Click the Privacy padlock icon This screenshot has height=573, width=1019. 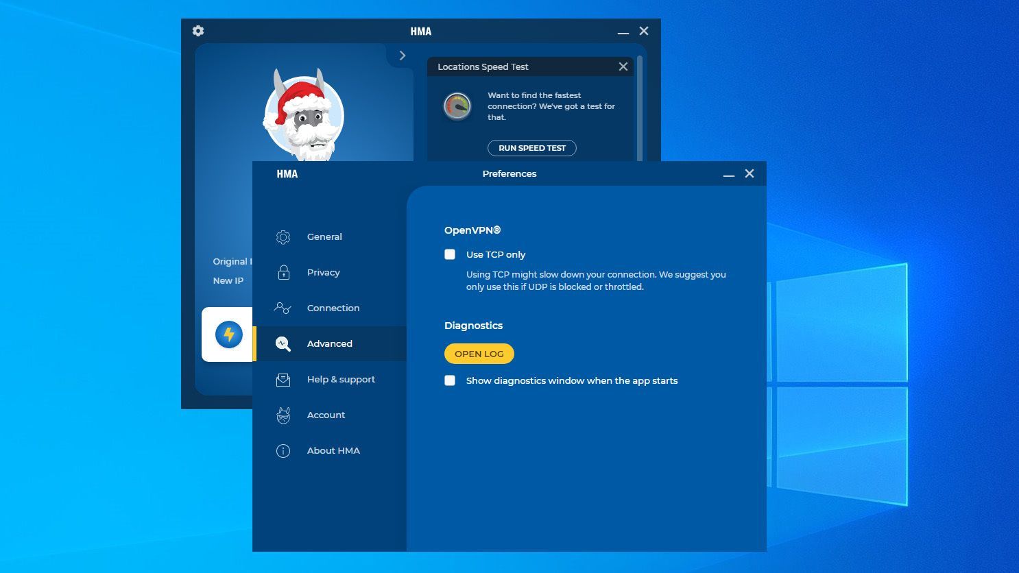point(283,273)
